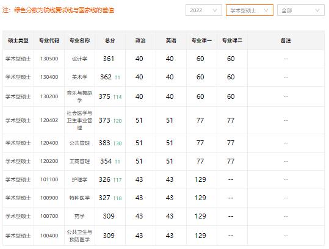Click the orange note text about green scores

(58, 10)
